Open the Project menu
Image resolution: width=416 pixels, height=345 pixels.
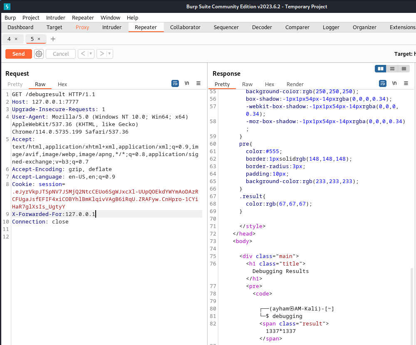(x=31, y=18)
